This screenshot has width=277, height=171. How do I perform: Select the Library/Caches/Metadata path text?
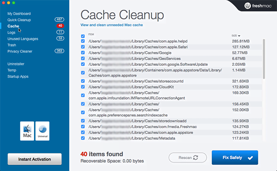(x=132, y=138)
